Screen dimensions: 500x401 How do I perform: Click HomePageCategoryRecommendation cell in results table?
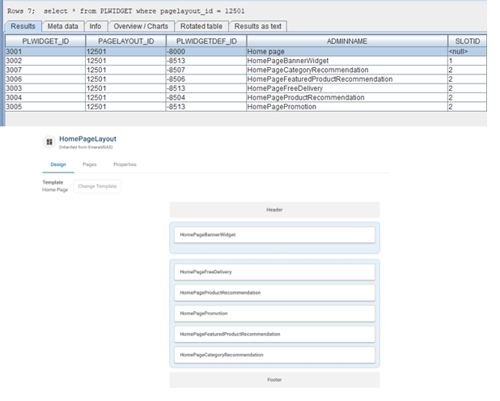point(347,70)
